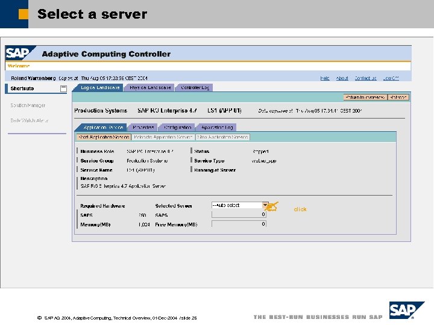This screenshot has height=325, width=434.
Task: Click the Running at Server label
Action: tap(215, 170)
